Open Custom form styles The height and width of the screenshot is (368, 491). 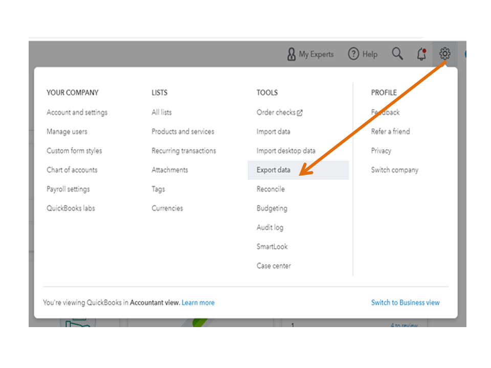tap(74, 151)
